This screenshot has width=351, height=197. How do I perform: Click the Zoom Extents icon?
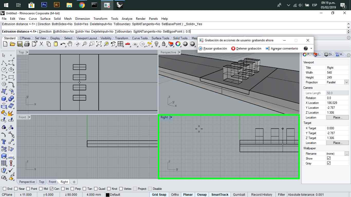99,44
